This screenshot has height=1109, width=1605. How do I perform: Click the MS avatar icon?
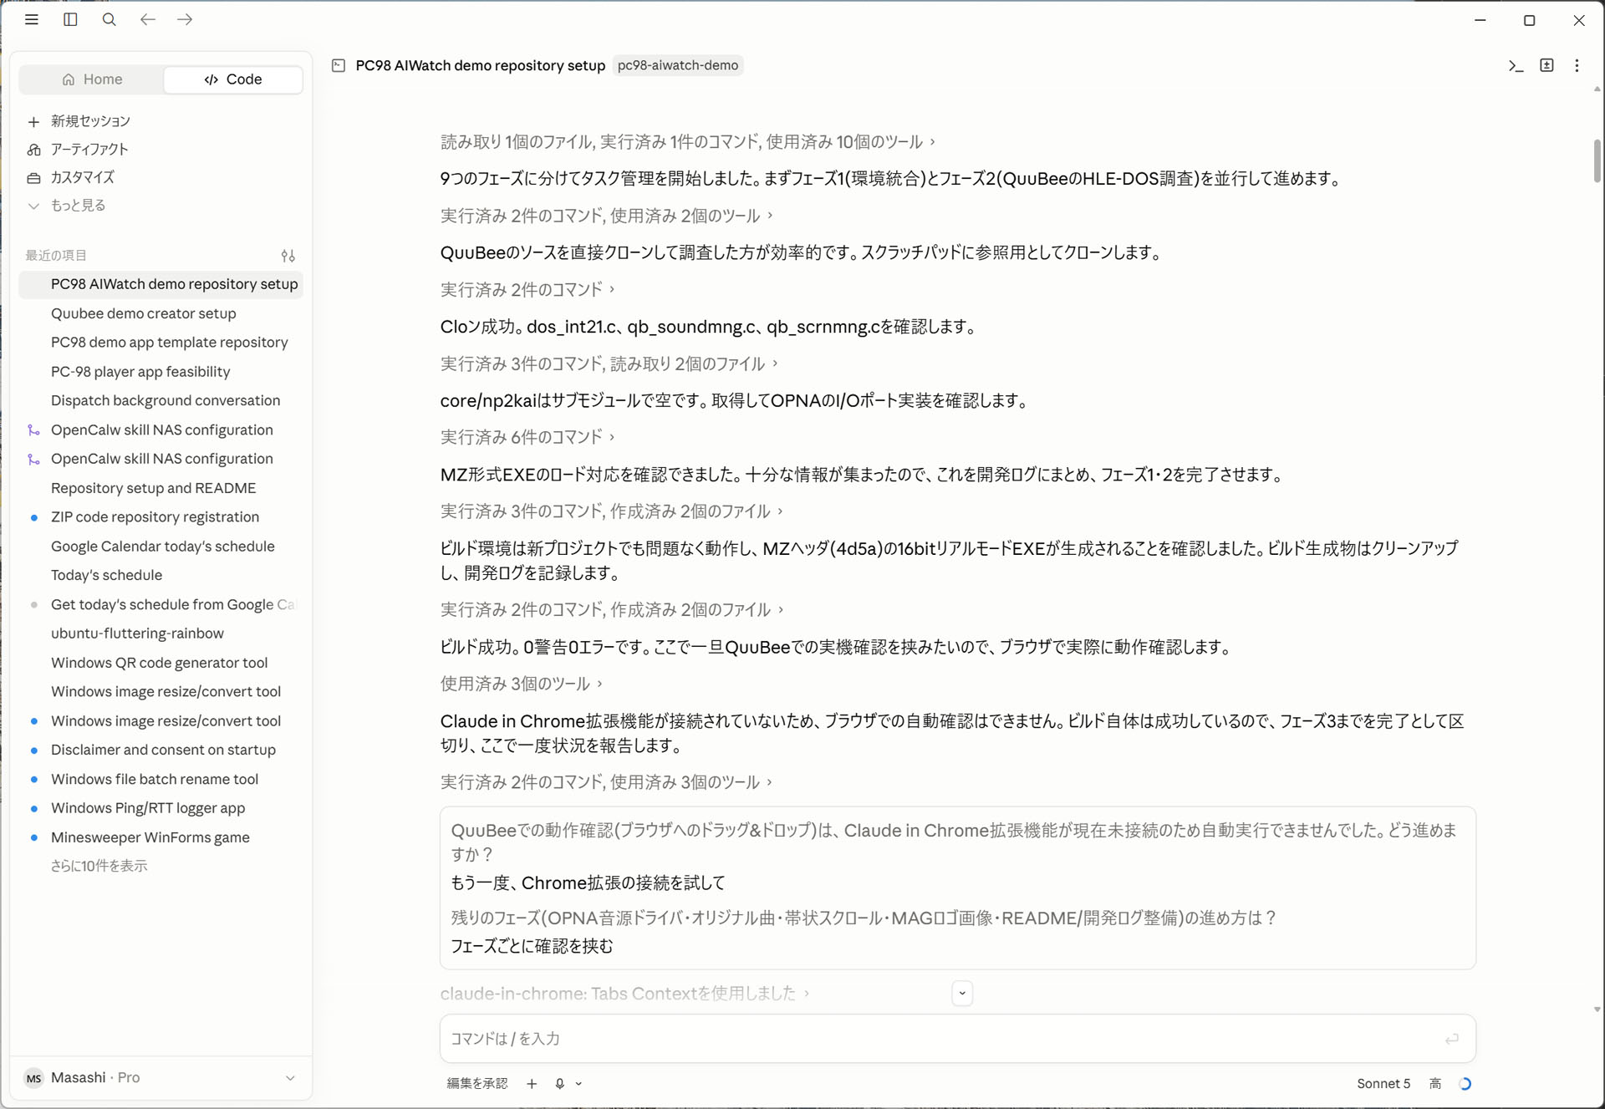coord(33,1078)
